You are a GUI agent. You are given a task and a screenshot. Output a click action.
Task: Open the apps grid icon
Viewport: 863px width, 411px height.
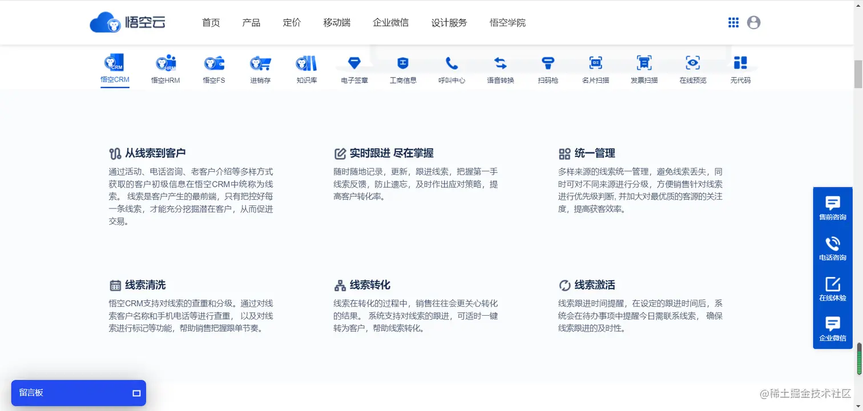733,22
